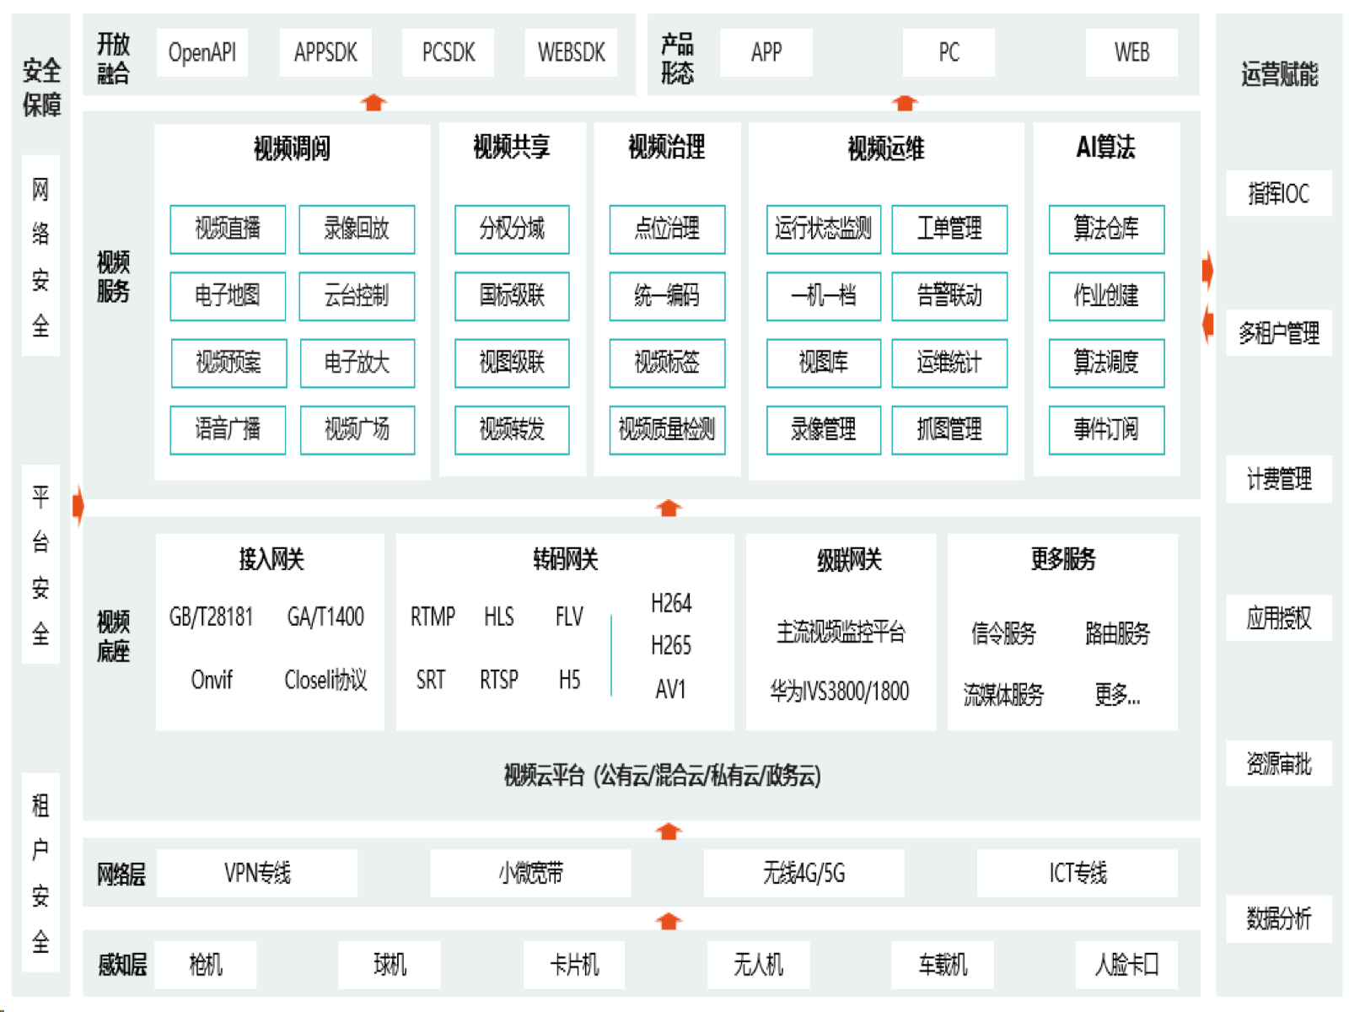
Task: Open the 视频直播 module
Action: 228,229
